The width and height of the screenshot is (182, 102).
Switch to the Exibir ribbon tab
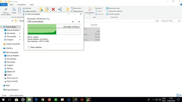click(32, 5)
